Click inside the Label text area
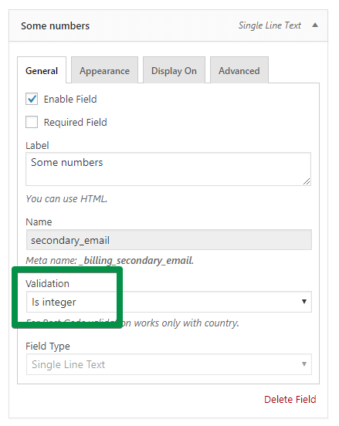The width and height of the screenshot is (339, 426). click(168, 169)
